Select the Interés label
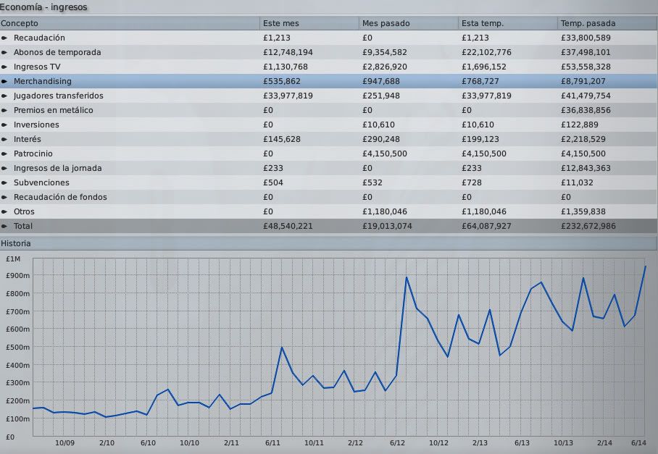This screenshot has height=454, width=658. (28, 139)
